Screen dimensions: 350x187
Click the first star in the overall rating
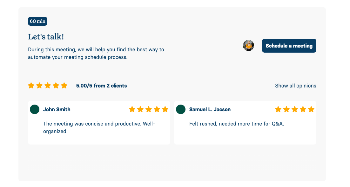pos(31,85)
